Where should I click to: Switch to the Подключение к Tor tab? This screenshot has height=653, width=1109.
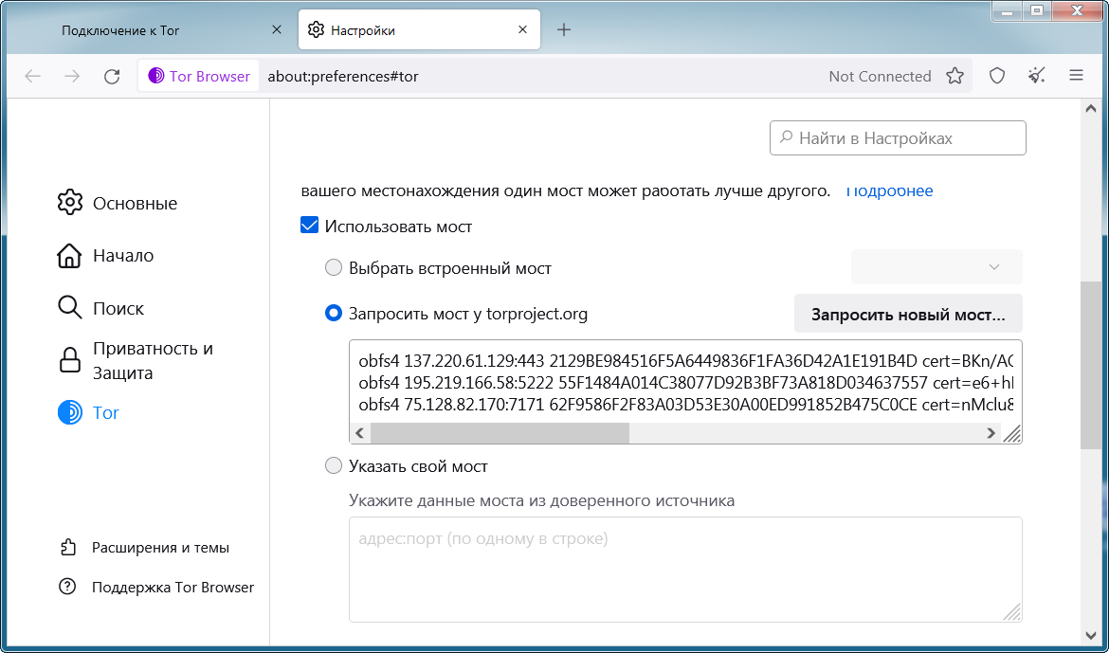coord(171,29)
